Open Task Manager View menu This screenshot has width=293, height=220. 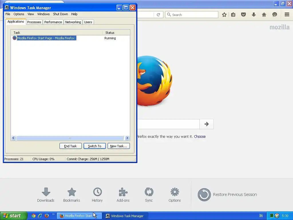(x=31, y=14)
